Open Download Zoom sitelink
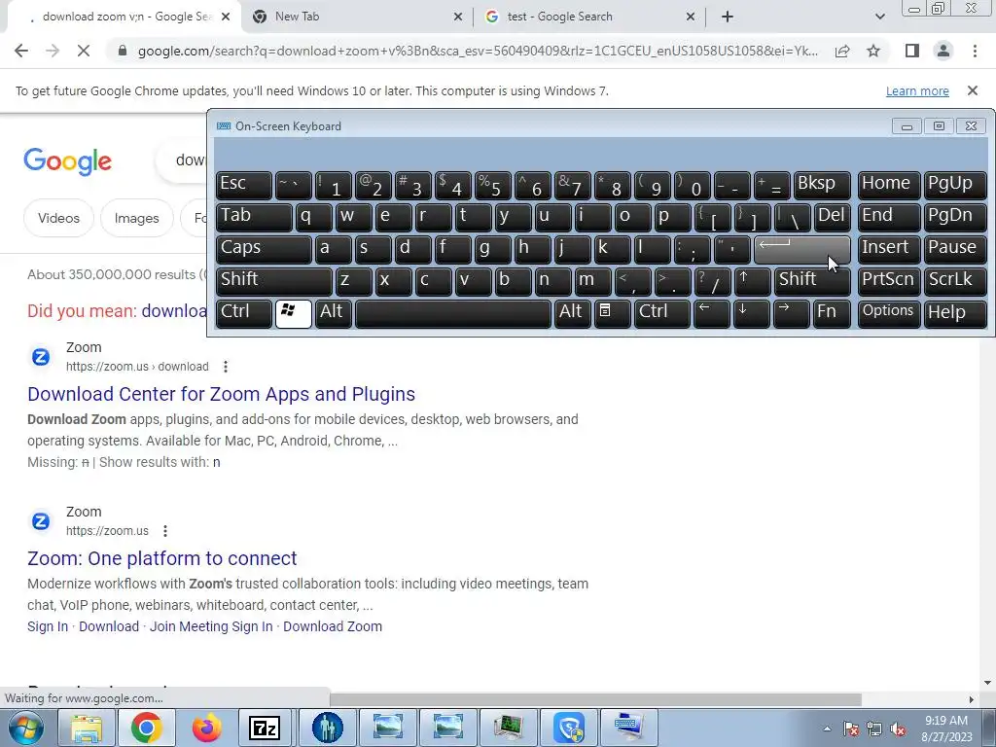Image resolution: width=996 pixels, height=747 pixels. tap(333, 626)
